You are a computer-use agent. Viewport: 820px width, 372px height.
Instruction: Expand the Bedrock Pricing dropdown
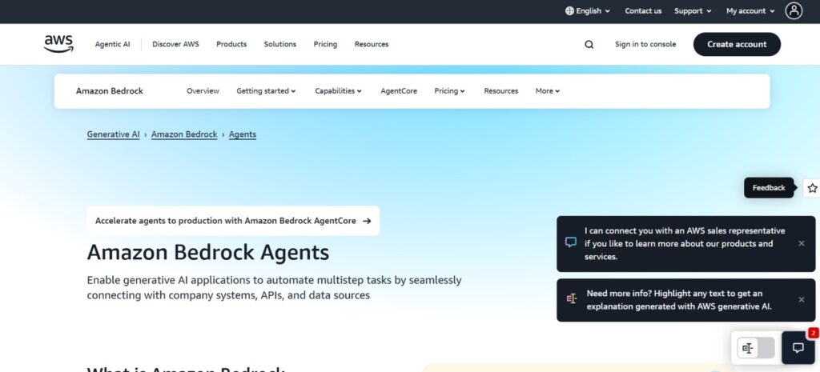tap(449, 91)
